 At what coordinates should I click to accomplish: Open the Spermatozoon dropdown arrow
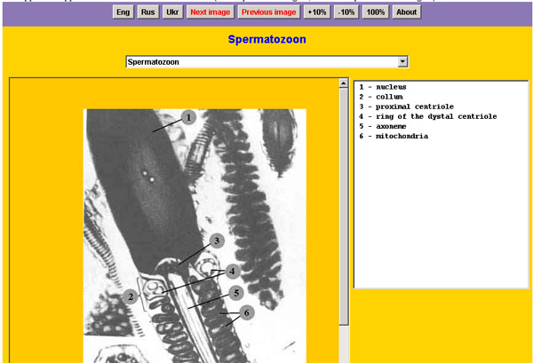click(402, 62)
